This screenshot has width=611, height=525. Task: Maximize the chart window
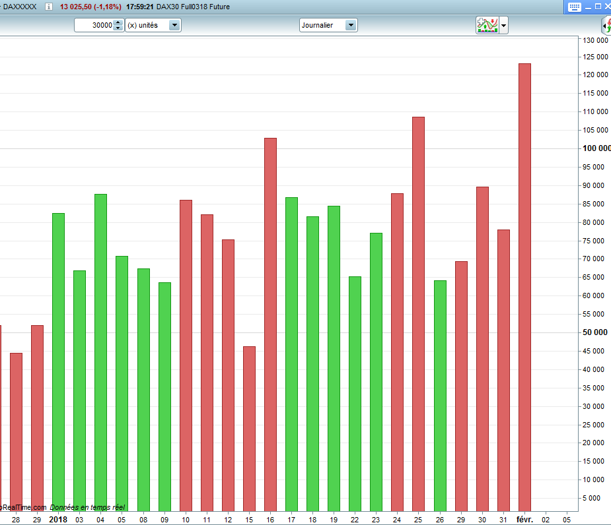point(598,7)
